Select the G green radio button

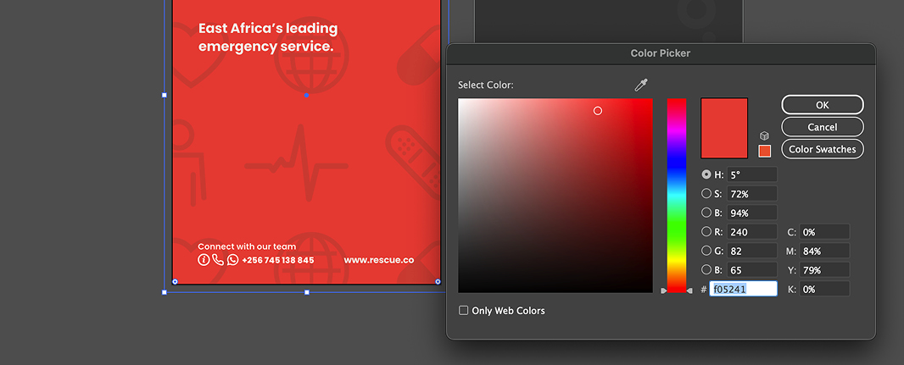click(706, 251)
